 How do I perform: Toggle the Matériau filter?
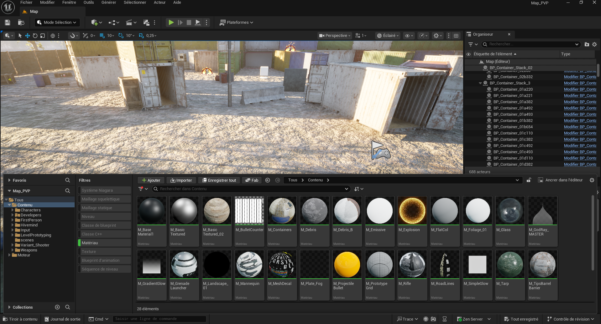pos(104,243)
